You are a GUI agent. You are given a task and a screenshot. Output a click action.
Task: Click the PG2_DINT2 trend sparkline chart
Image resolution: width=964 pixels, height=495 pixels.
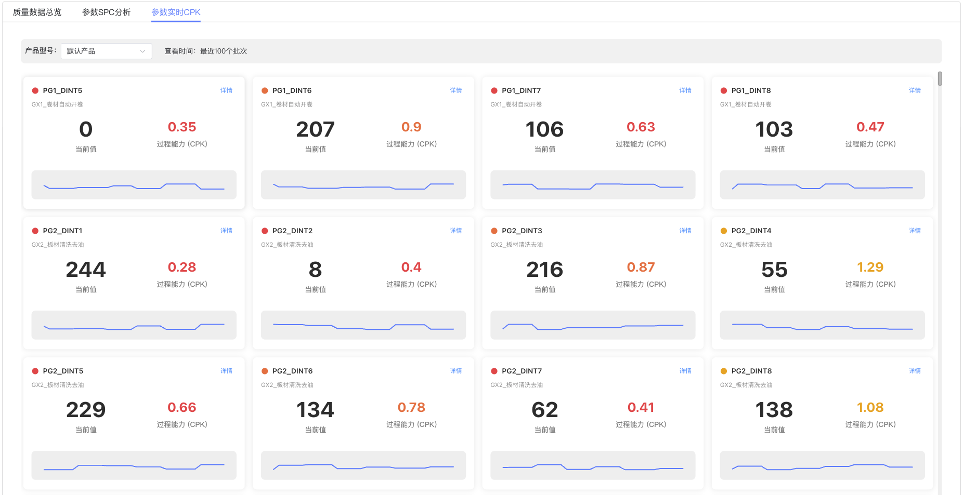point(363,325)
